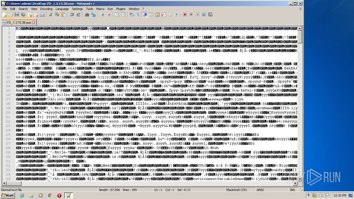Toggle the Word Wrap toolbar icon
Viewport: 354px width, 199px height.
tap(132, 15)
